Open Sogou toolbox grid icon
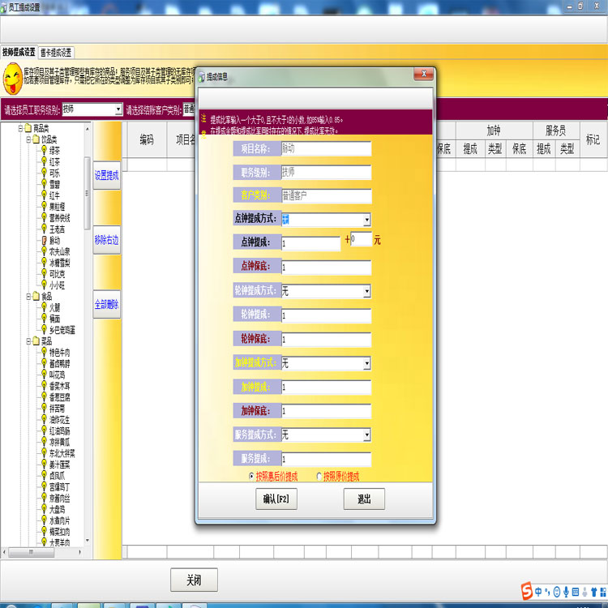608x608 pixels. click(x=603, y=591)
